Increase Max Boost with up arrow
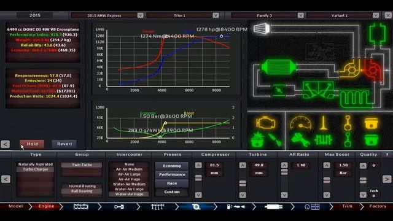 point(326,165)
